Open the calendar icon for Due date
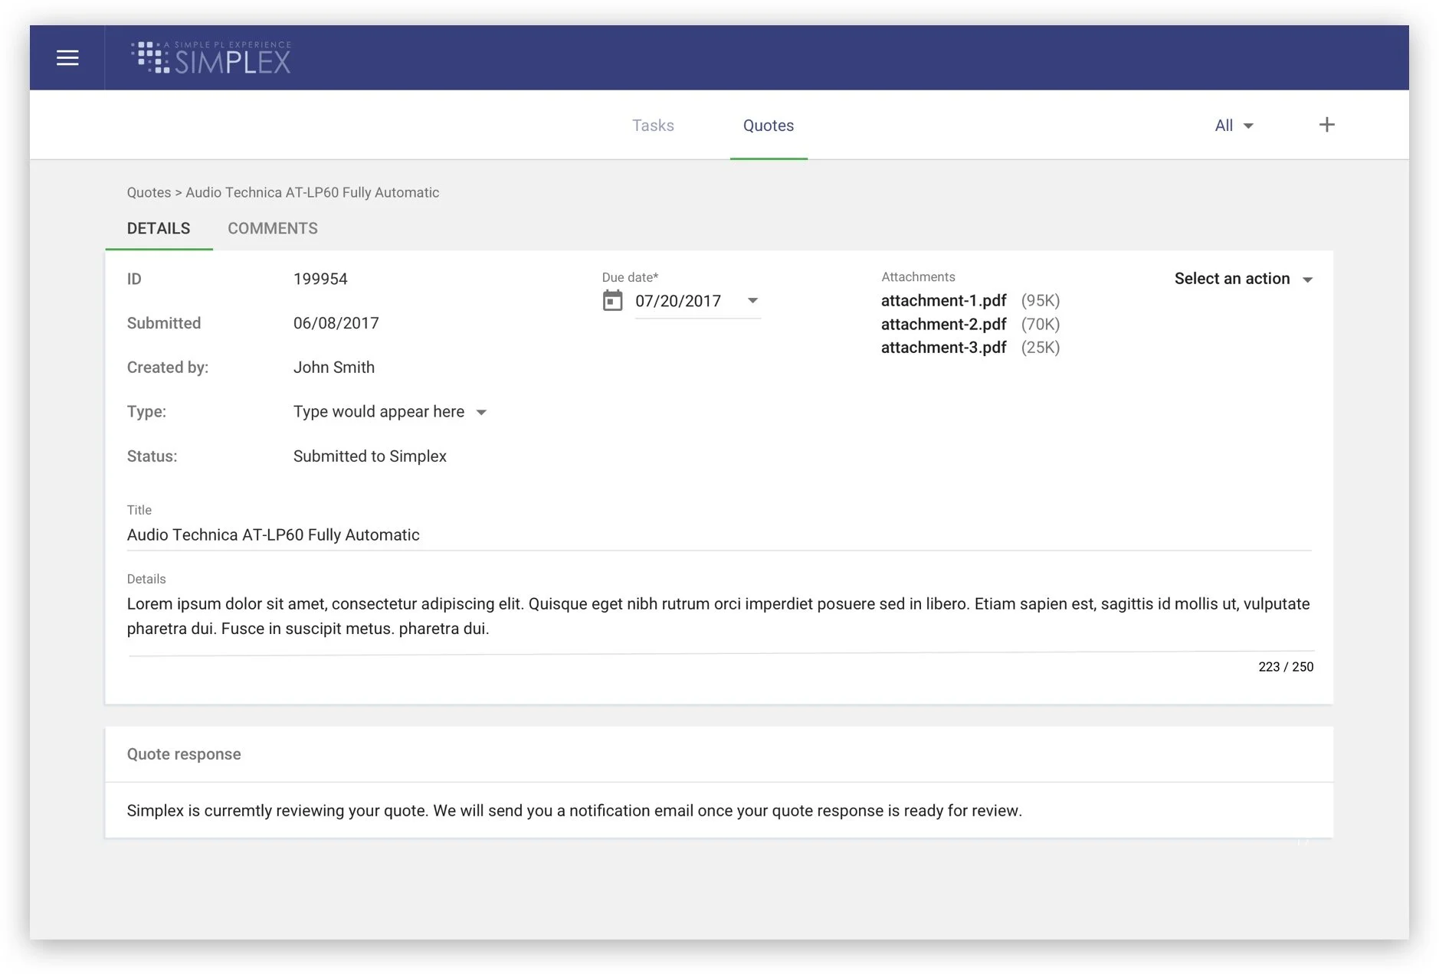 (612, 300)
